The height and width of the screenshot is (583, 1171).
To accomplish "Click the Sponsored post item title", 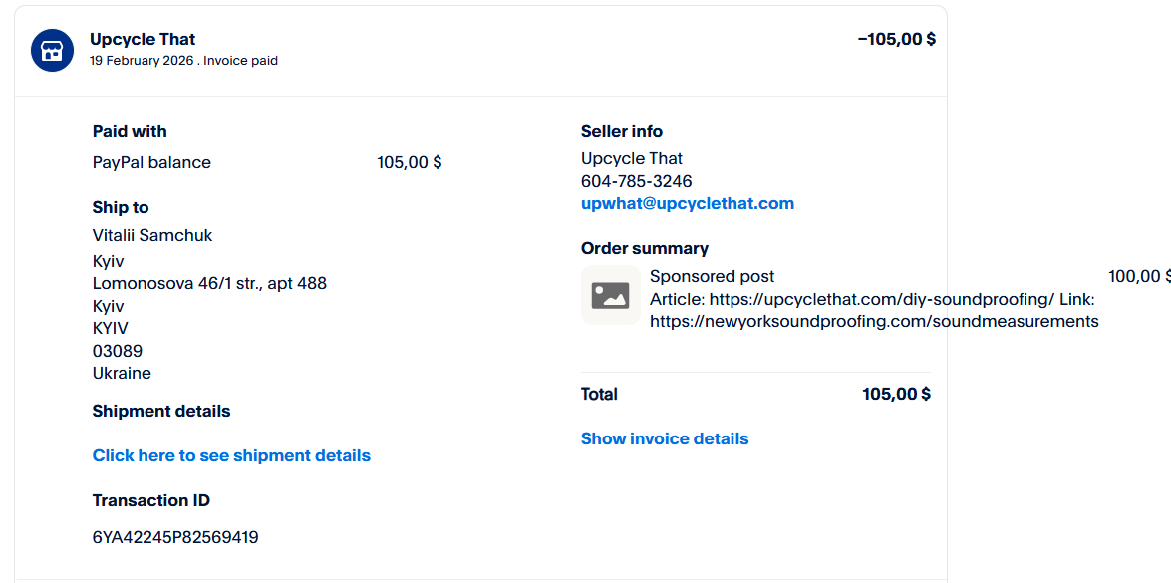I will 712,276.
